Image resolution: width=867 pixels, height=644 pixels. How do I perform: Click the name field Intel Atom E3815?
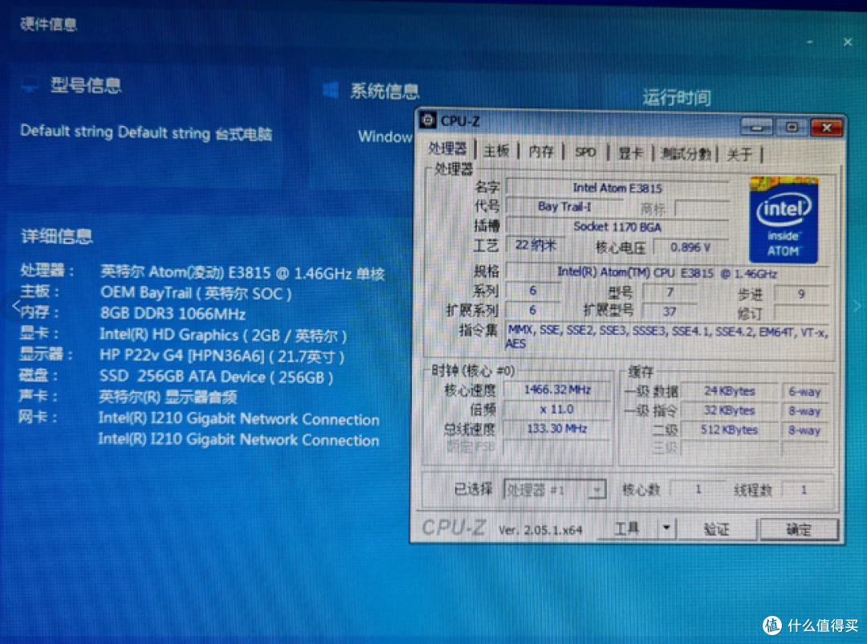[617, 188]
